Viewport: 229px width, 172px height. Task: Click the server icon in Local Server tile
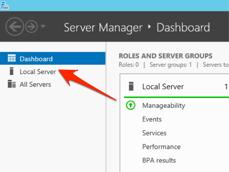[x=131, y=86]
